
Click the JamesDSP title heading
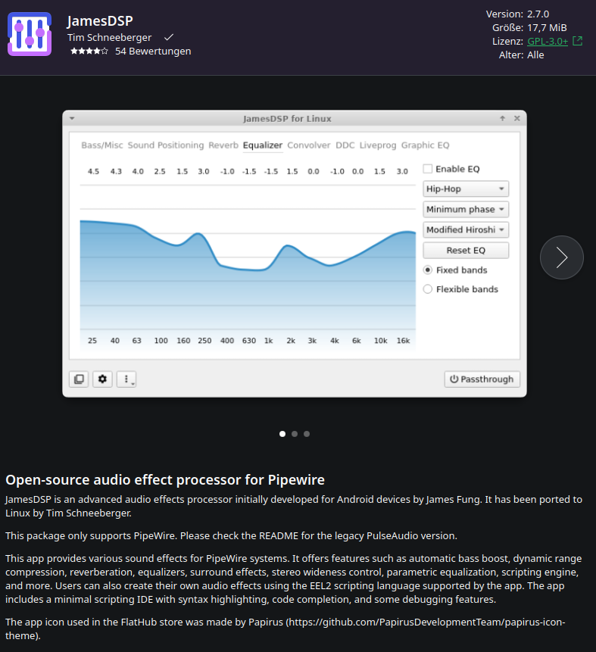coord(100,20)
